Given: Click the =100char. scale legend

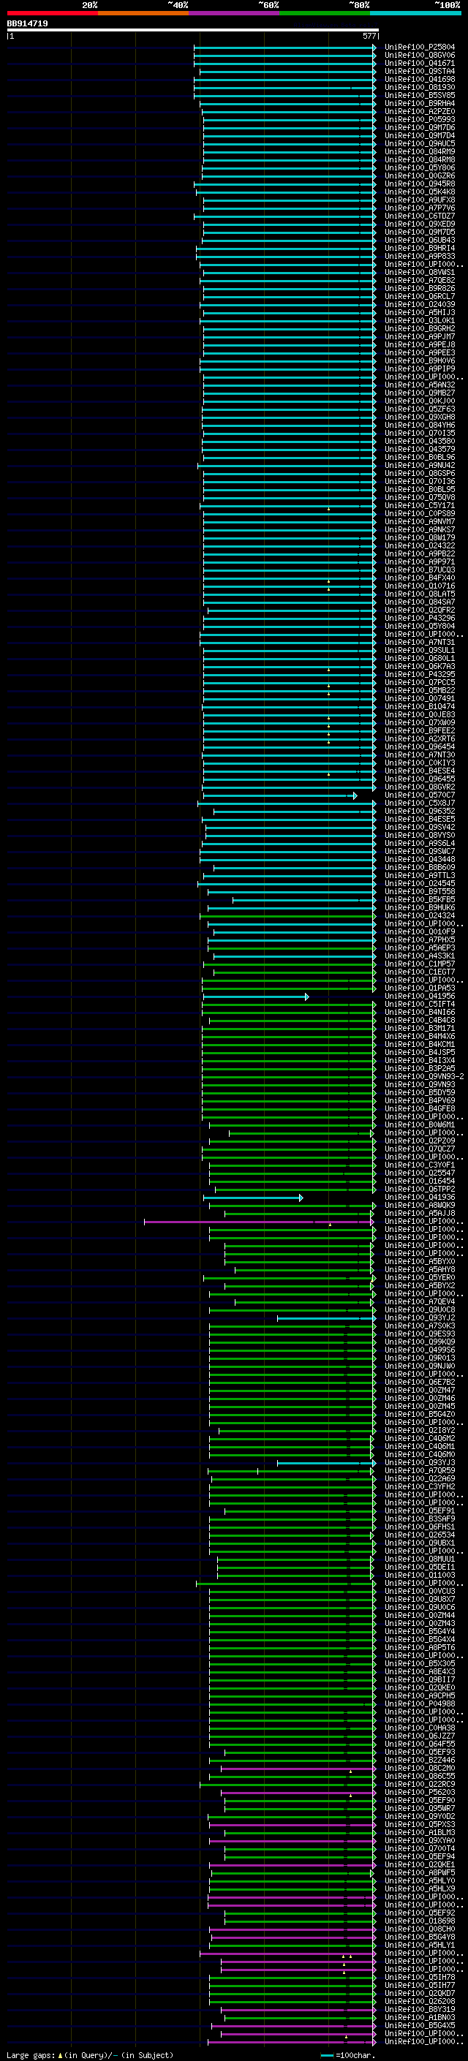Looking at the screenshot, I should point(347,2055).
